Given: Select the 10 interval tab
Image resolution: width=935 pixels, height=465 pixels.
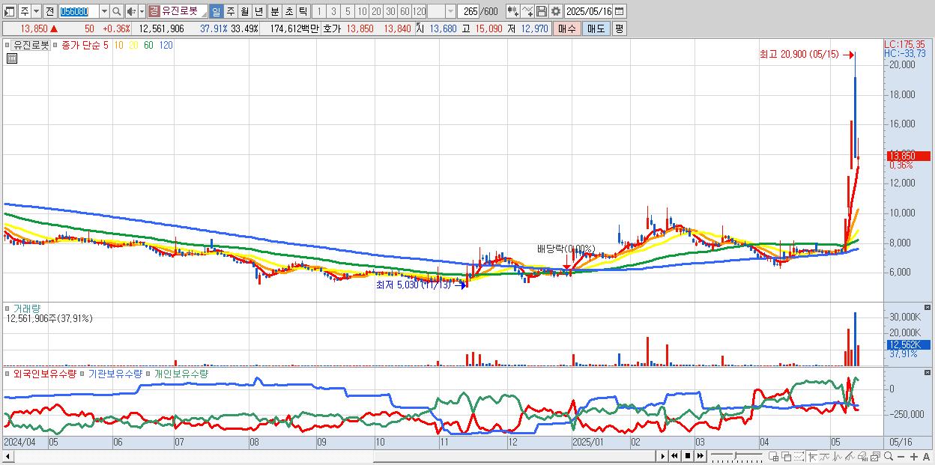Looking at the screenshot, I should (x=362, y=11).
